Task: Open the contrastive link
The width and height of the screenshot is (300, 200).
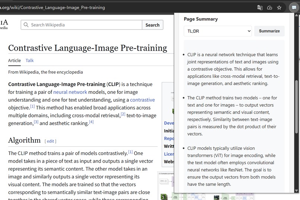Action: 142,100
